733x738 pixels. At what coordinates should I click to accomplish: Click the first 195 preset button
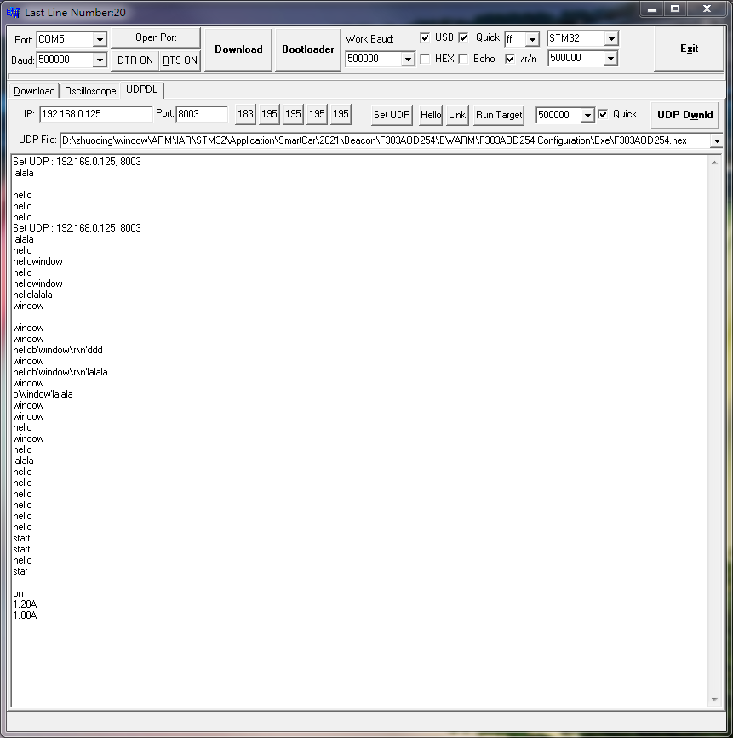coord(269,114)
